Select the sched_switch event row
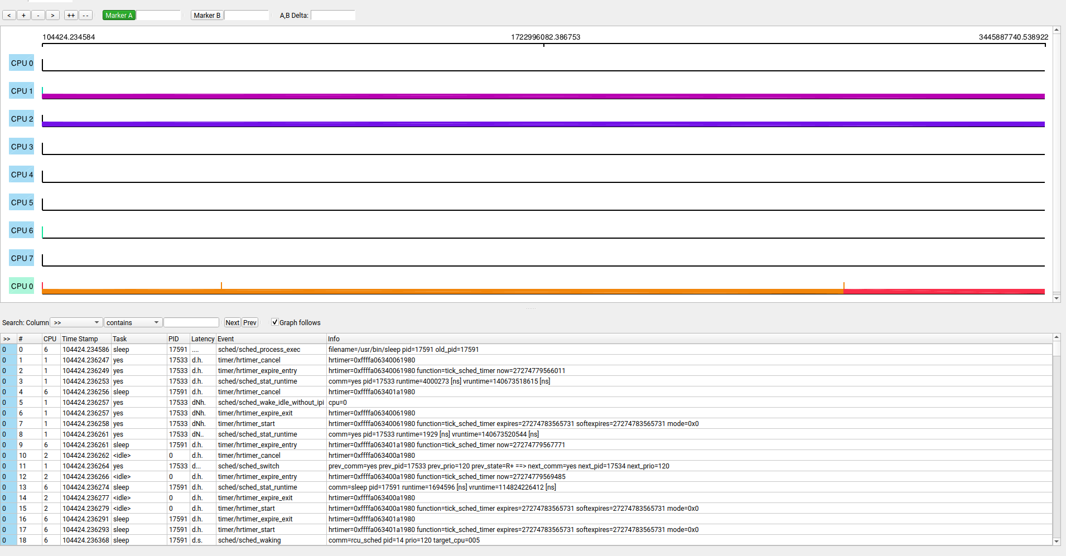The image size is (1066, 556). (248, 466)
